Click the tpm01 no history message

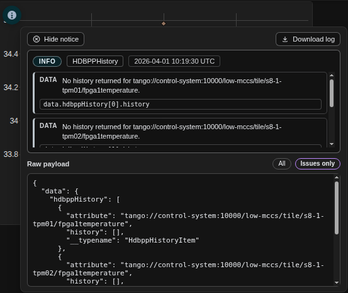pyautogui.click(x=172, y=86)
